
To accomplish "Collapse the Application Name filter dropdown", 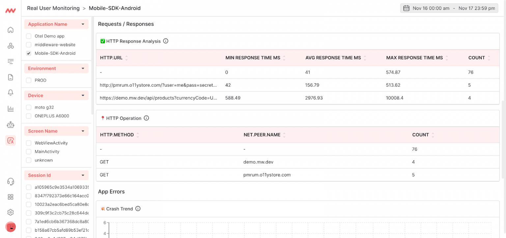I will (83, 24).
